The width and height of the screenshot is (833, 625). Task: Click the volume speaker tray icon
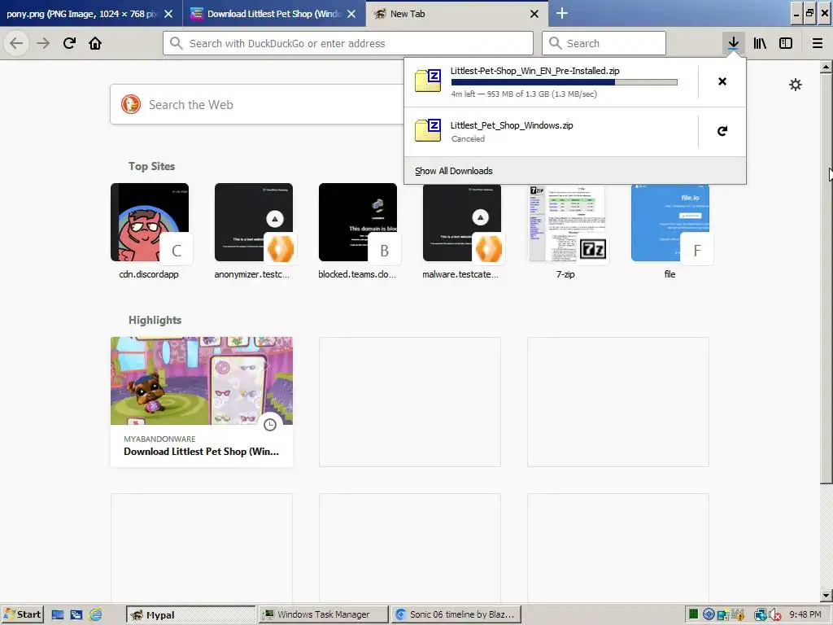(x=775, y=615)
